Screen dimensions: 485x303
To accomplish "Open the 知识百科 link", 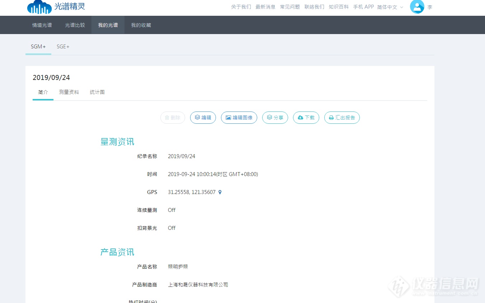I will point(339,7).
